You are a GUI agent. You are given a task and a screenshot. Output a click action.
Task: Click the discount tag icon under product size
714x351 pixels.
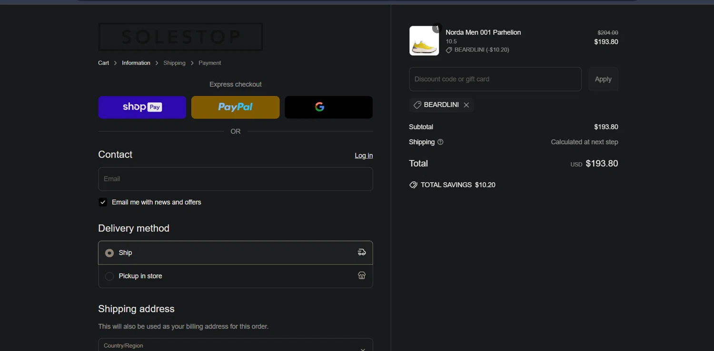(449, 50)
